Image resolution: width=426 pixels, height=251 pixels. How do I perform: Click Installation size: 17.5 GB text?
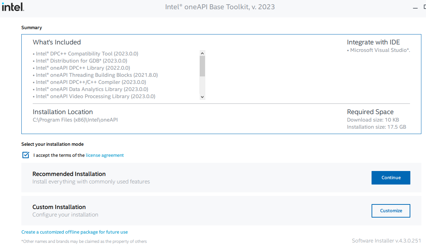click(x=376, y=127)
